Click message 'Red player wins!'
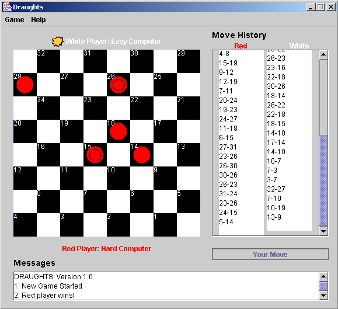 (x=48, y=295)
